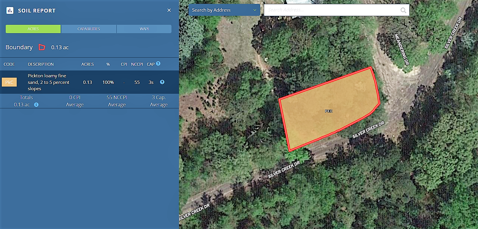Click the red Boundary polygon icon

[x=42, y=47]
